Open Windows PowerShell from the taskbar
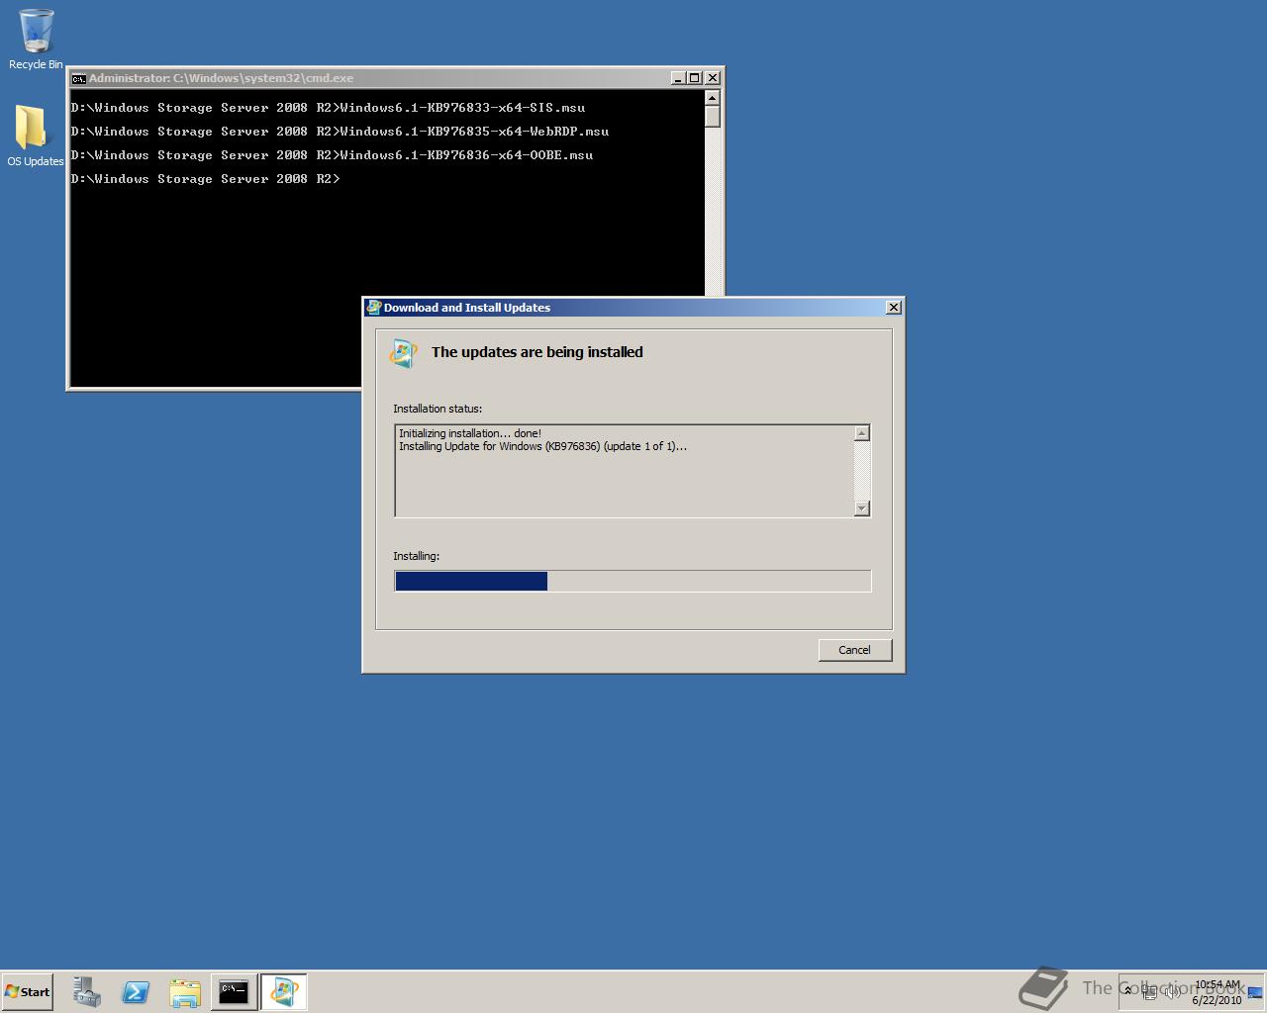 [136, 991]
